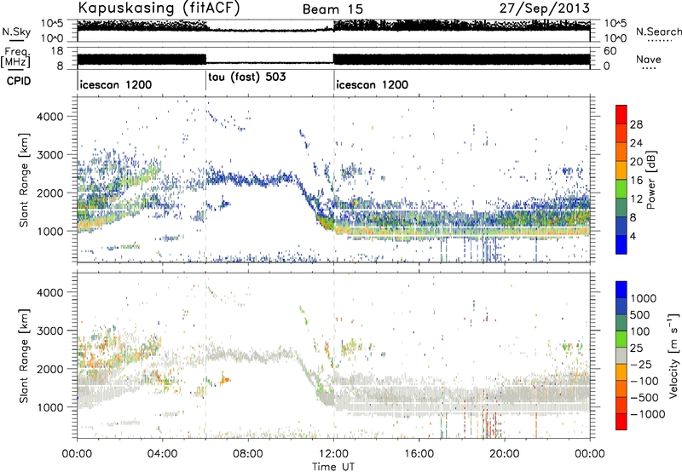Image resolution: width=682 pixels, height=472 pixels.
Task: Click the 'Velocity [m s-1]' color bar title
Action: pyautogui.click(x=673, y=355)
